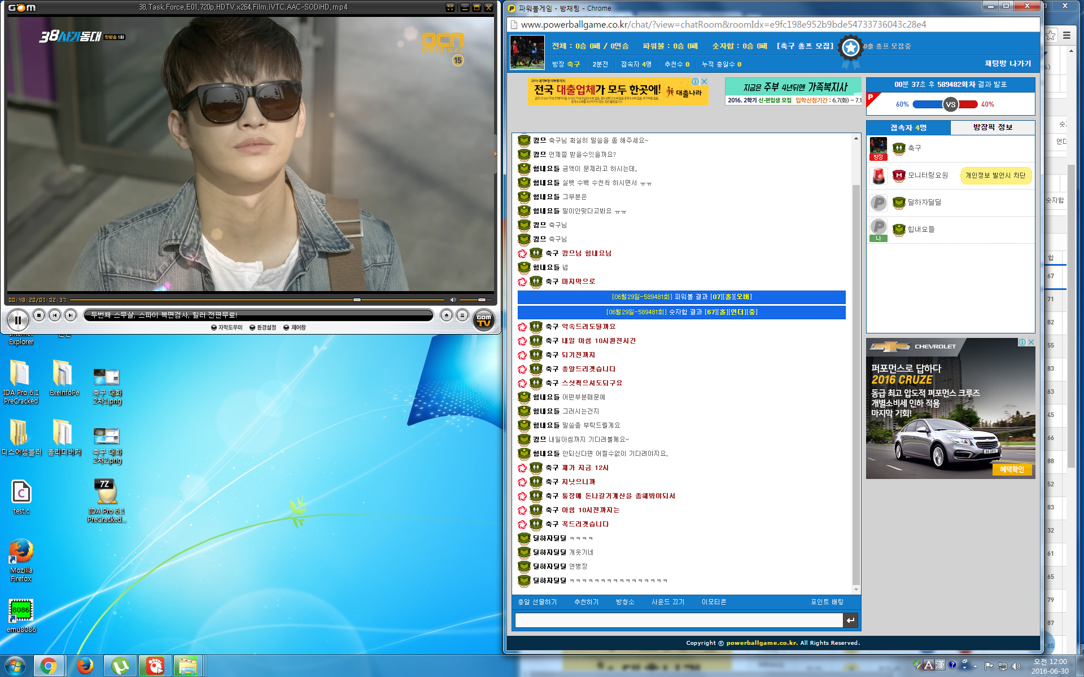Open Chrome hamburger menu
This screenshot has height=677, width=1084.
pos(1066,35)
